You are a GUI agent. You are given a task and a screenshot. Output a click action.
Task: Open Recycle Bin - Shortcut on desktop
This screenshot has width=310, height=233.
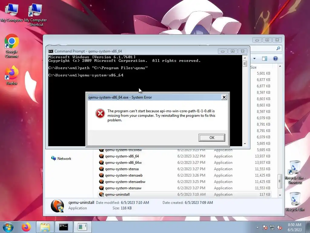tap(295, 172)
